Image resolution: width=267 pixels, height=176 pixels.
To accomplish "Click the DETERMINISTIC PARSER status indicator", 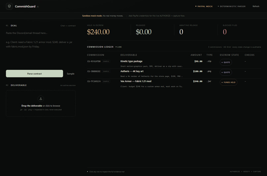I will click(x=232, y=6).
